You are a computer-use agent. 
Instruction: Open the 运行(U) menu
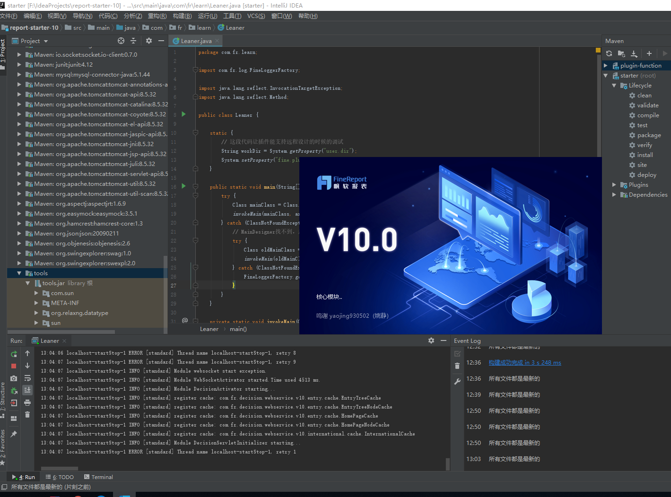tap(208, 16)
